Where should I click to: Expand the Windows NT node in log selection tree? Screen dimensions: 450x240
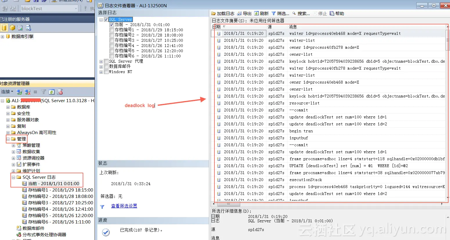(x=101, y=72)
